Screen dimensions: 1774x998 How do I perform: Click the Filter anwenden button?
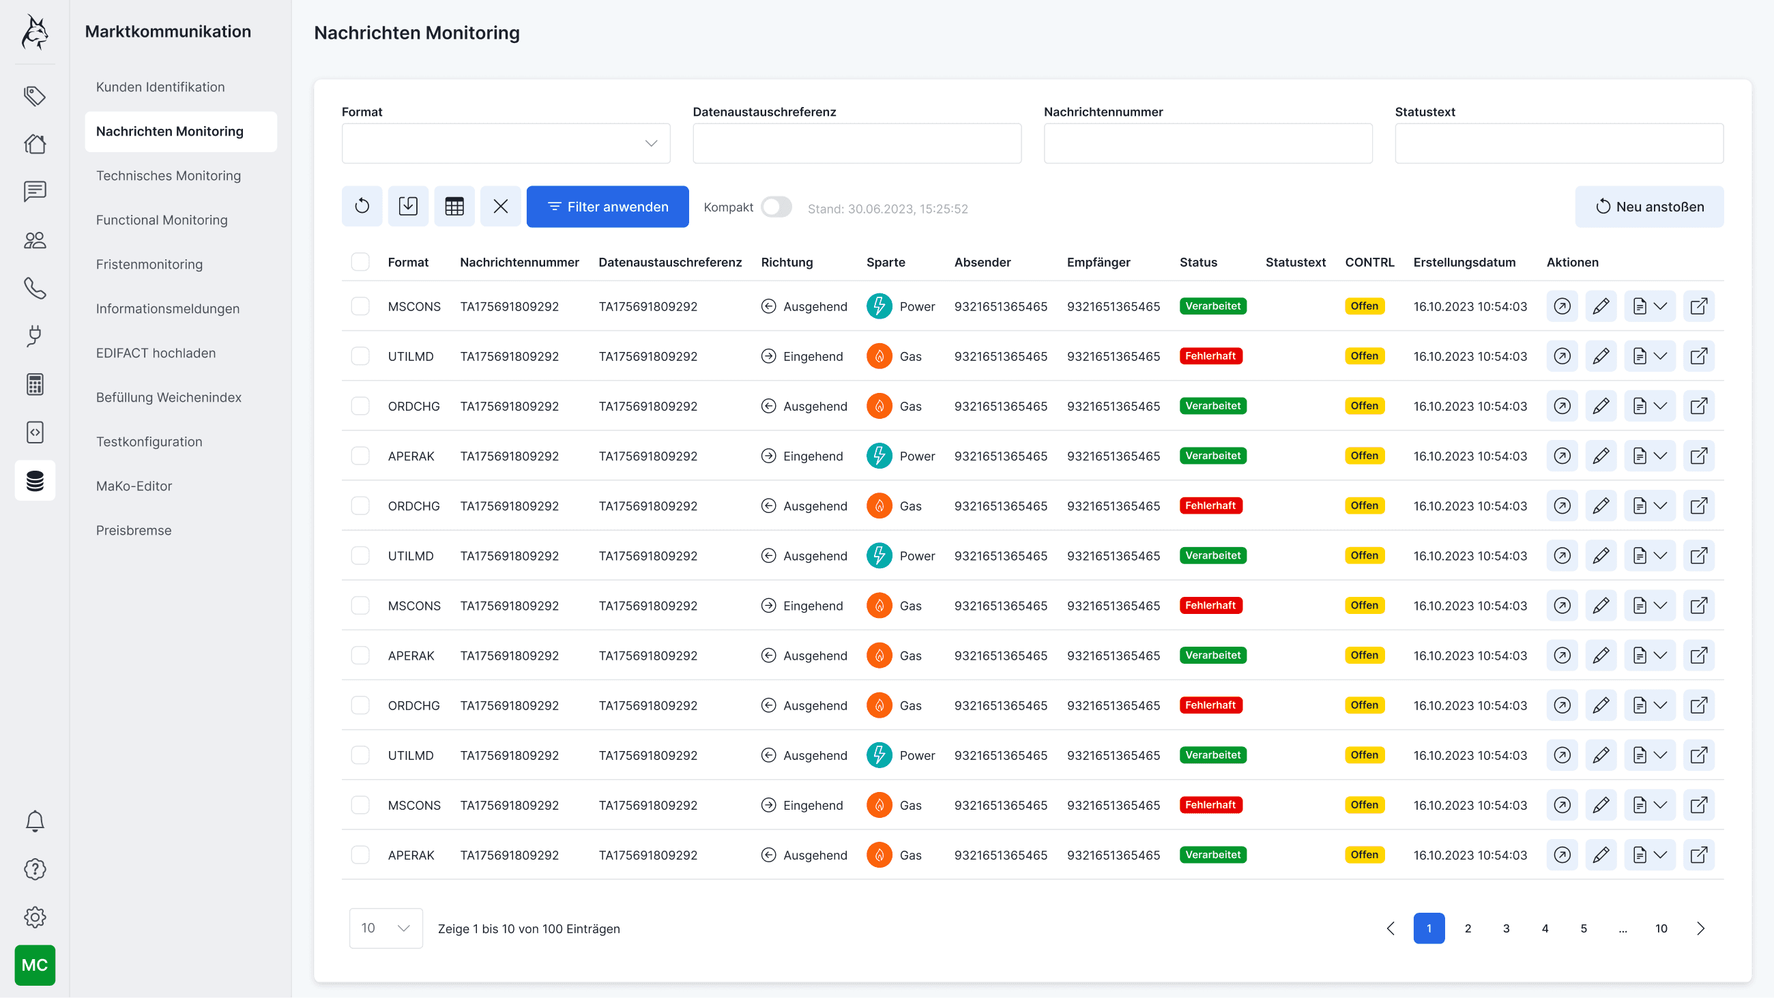(x=607, y=206)
